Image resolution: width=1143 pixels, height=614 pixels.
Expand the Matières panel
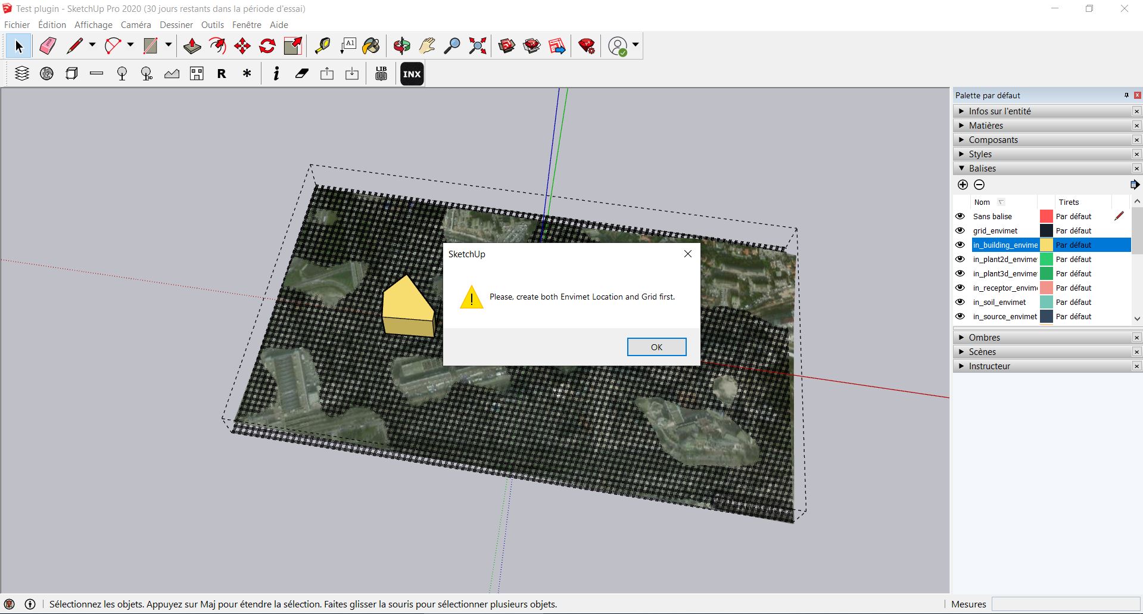(x=962, y=125)
